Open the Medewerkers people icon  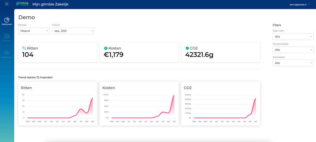[x=7, y=53]
